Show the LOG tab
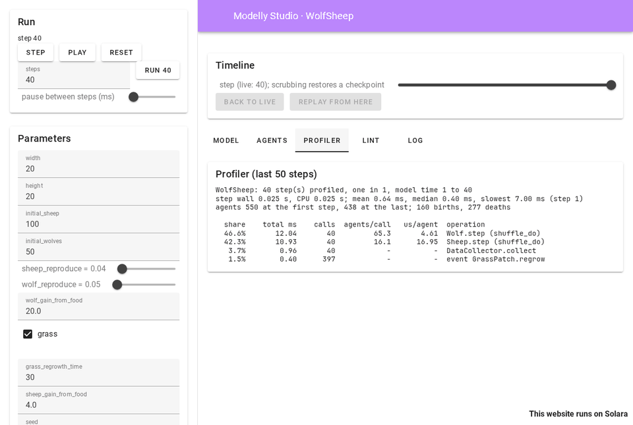633x425 pixels. pyautogui.click(x=415, y=140)
